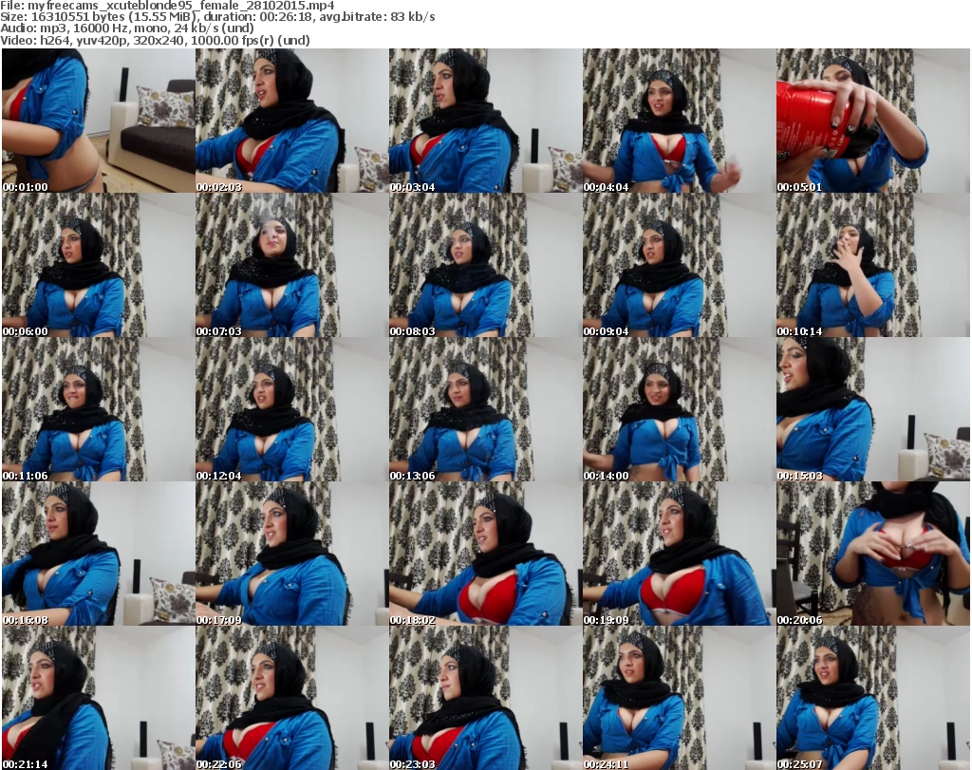Click the thumbnail frame stamped 00:09:04
This screenshot has height=770, width=972.
click(679, 265)
